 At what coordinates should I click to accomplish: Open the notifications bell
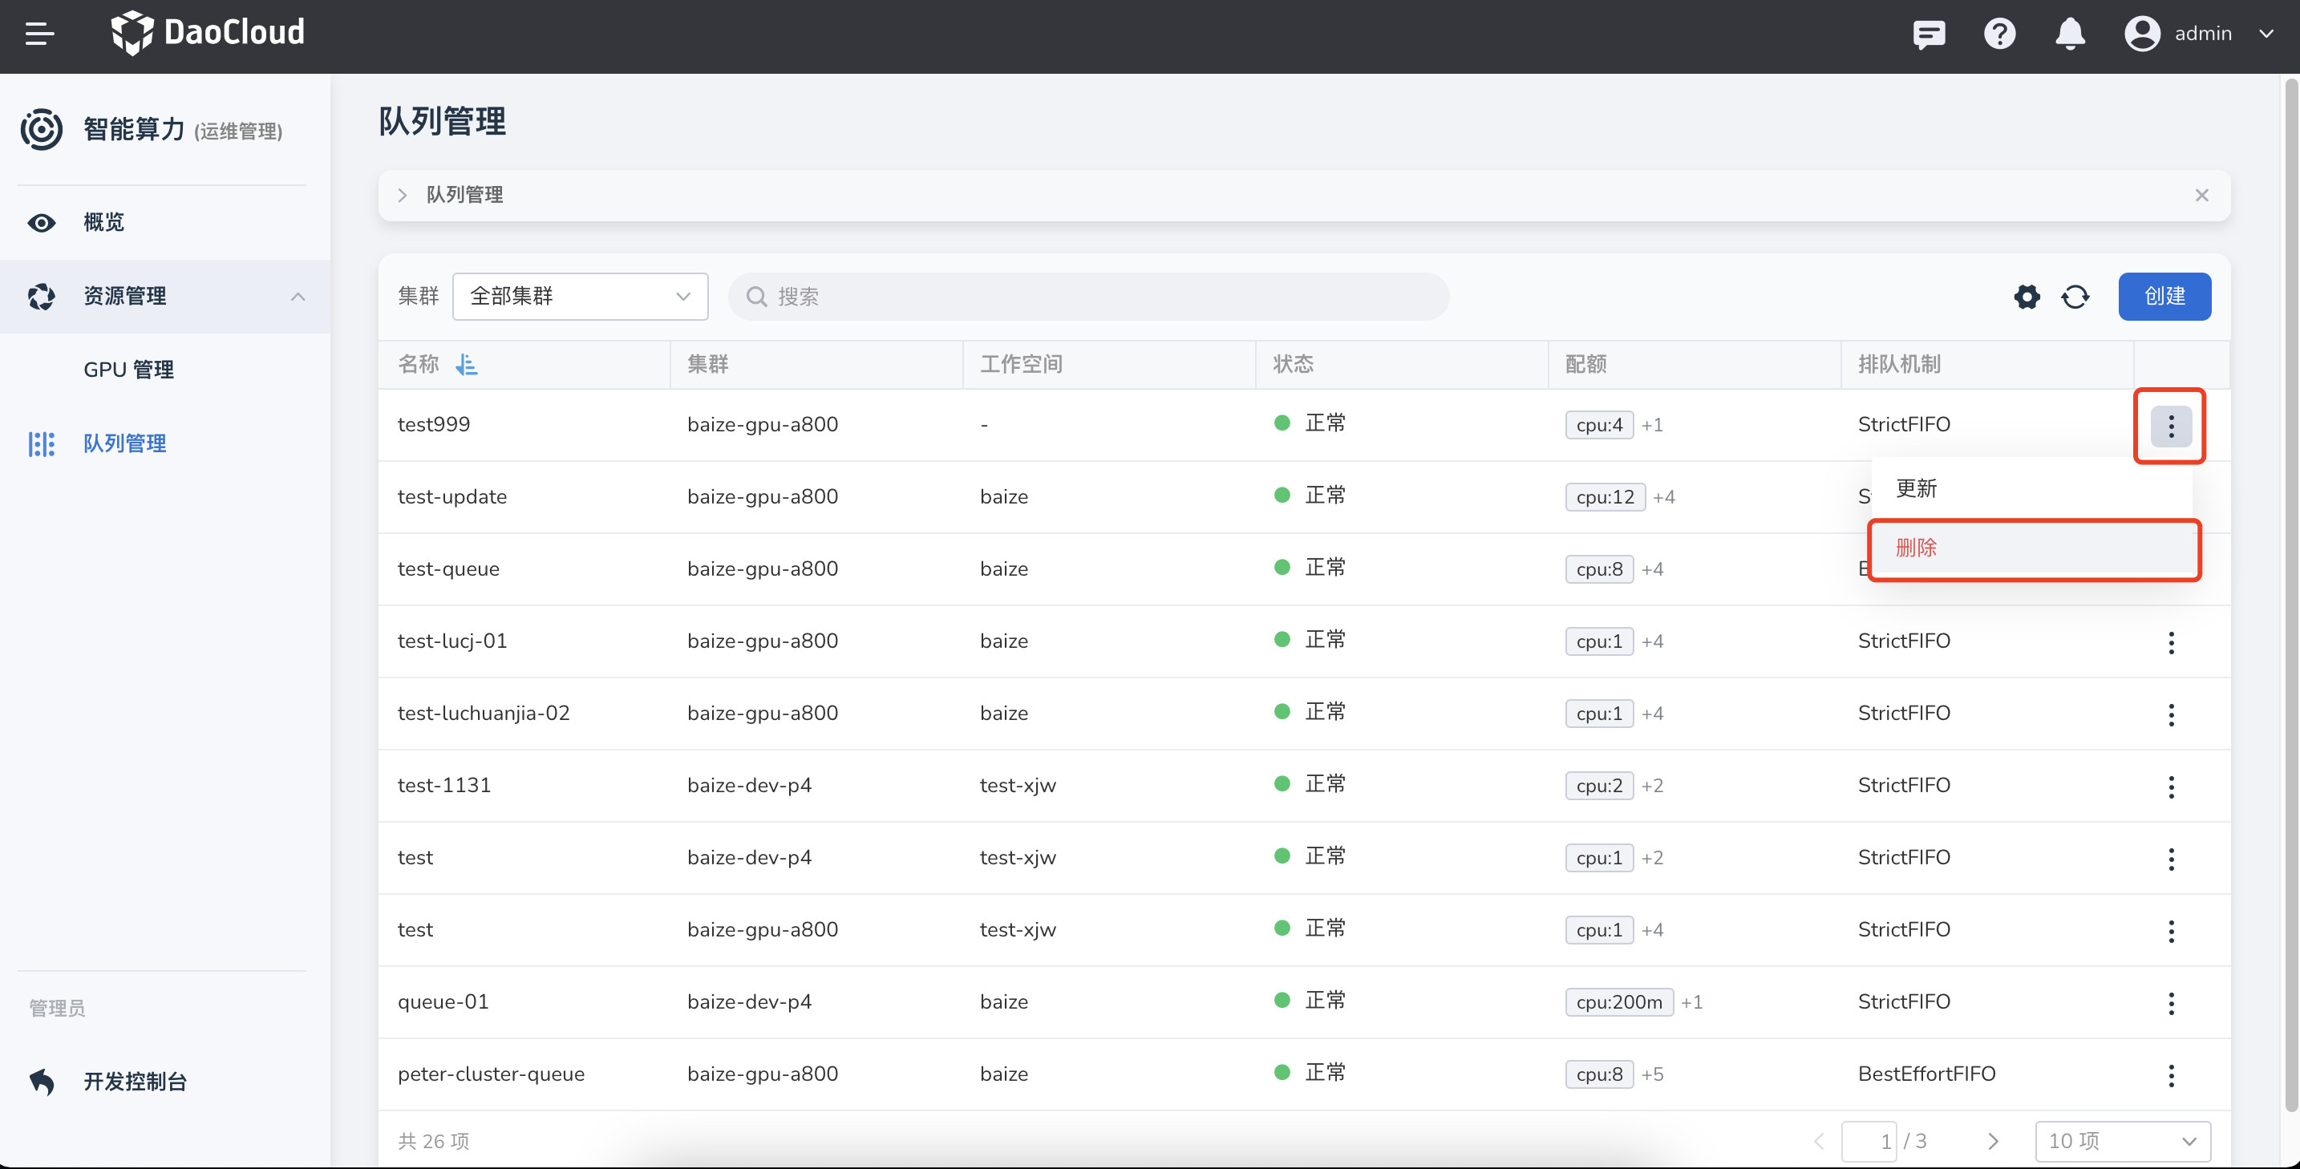click(x=2070, y=34)
